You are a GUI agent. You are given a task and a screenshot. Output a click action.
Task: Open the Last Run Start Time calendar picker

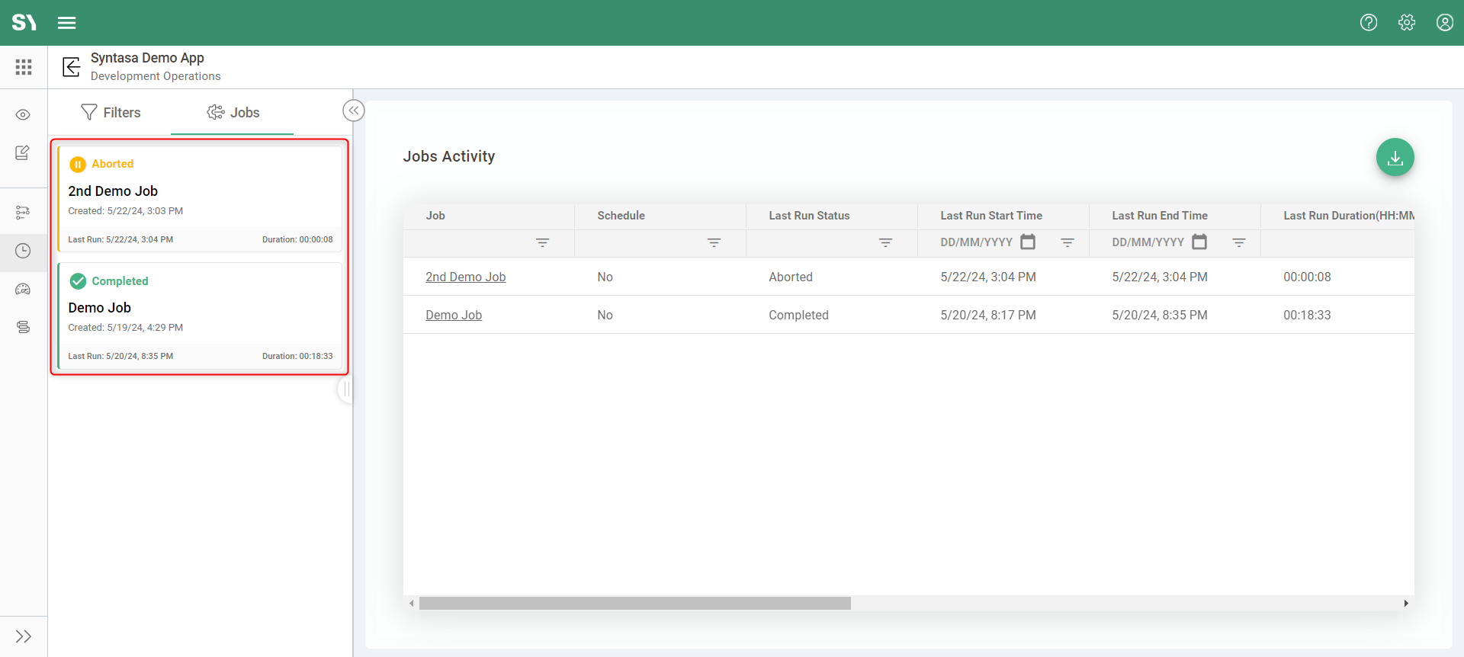click(1028, 242)
